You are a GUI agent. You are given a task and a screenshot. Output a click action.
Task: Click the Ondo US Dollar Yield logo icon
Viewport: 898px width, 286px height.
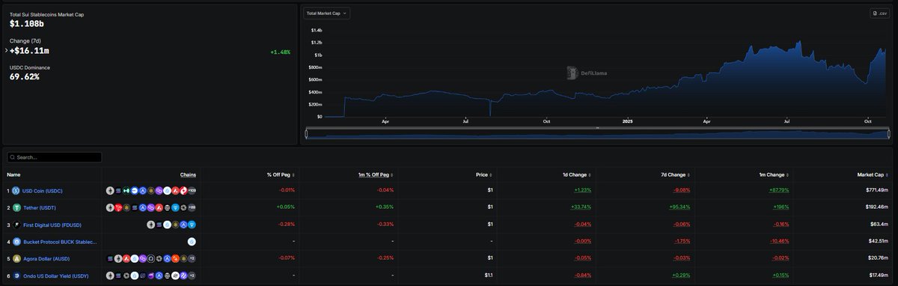pos(16,276)
